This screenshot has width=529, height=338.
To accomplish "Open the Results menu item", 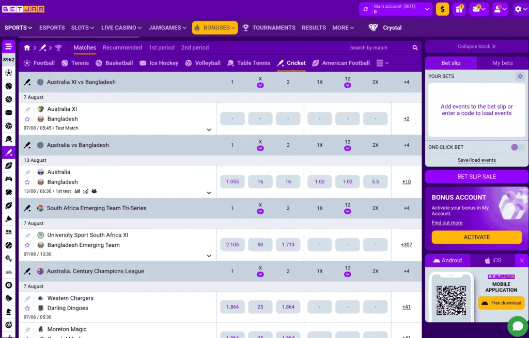I will tap(314, 28).
